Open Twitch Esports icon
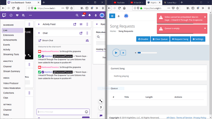This screenshot has width=212, height=119. pos(23,15)
